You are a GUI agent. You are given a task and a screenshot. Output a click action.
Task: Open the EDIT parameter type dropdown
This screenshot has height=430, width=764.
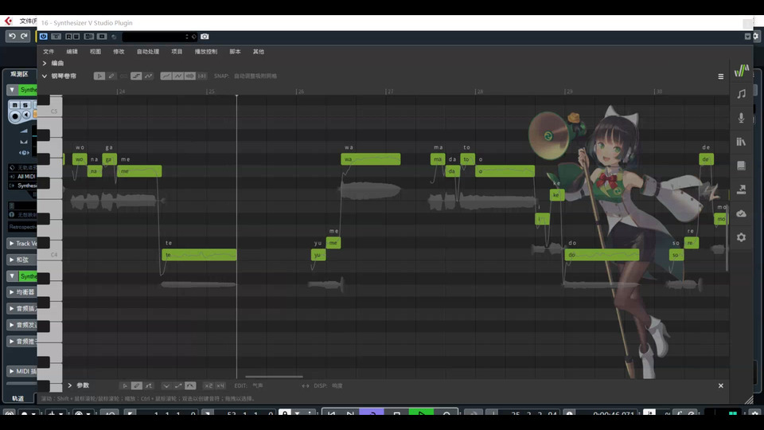(258, 385)
